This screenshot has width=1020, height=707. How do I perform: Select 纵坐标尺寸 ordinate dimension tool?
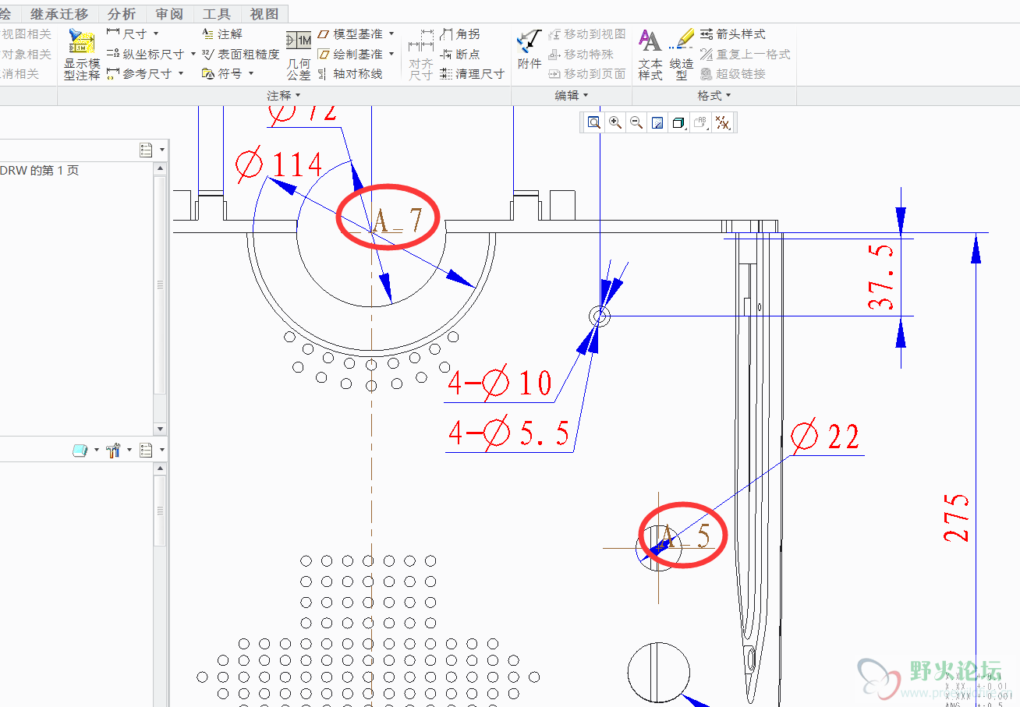point(145,54)
